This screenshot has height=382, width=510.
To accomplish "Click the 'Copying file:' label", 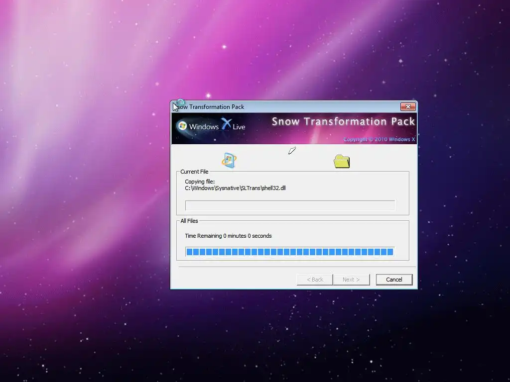I will coord(200,182).
